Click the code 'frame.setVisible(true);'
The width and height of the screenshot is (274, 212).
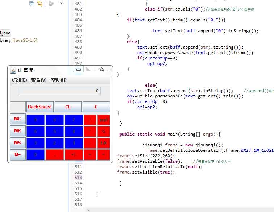pyautogui.click(x=146, y=172)
